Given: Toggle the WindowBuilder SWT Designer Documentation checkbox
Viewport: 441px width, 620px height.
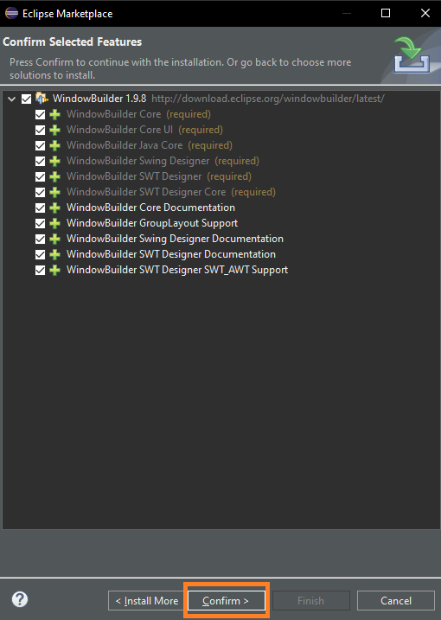Looking at the screenshot, I should click(40, 254).
